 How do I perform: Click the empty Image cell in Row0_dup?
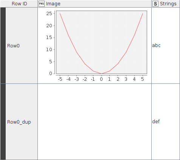click(x=95, y=122)
